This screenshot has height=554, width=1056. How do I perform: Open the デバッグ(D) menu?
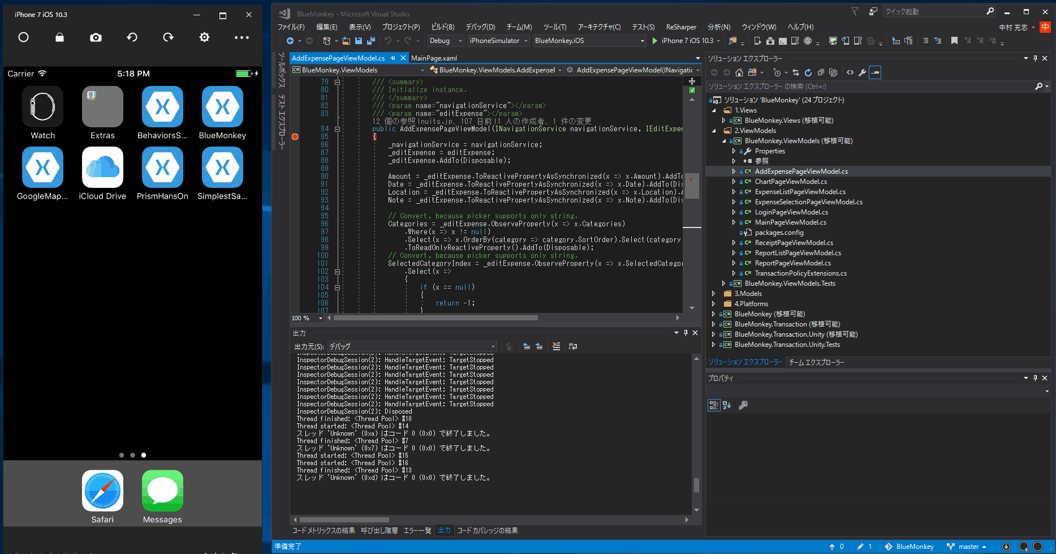[480, 27]
